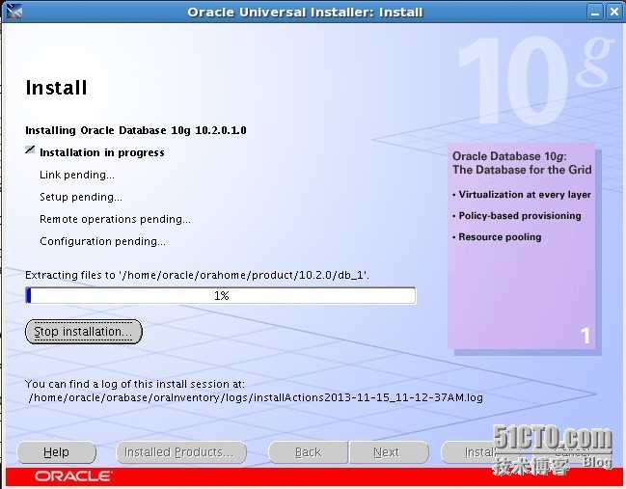Minimize the Oracle Universal Installer window

[595, 12]
